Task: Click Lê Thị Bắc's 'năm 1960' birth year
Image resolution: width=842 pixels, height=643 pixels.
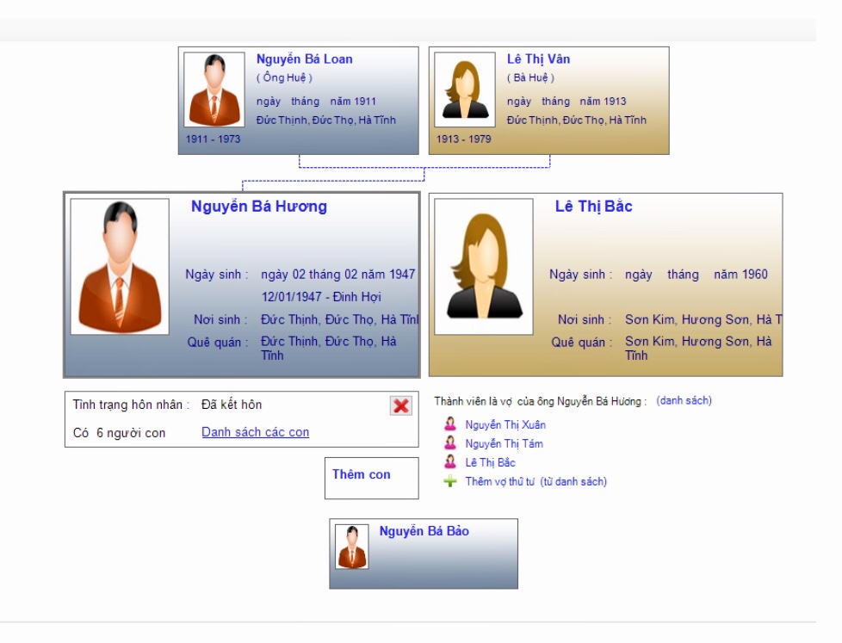Action: 741,275
